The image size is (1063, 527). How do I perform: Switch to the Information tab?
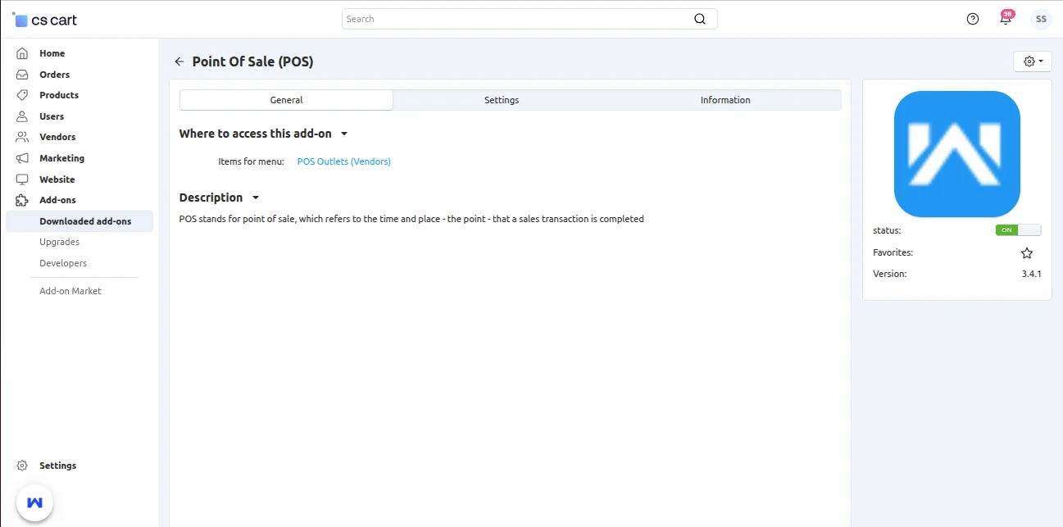point(725,100)
